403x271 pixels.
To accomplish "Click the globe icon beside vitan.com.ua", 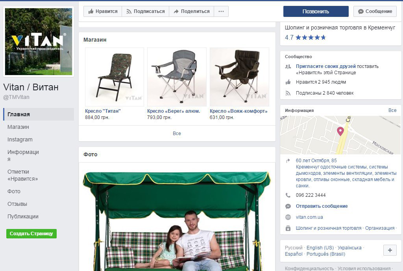I will pyautogui.click(x=288, y=217).
